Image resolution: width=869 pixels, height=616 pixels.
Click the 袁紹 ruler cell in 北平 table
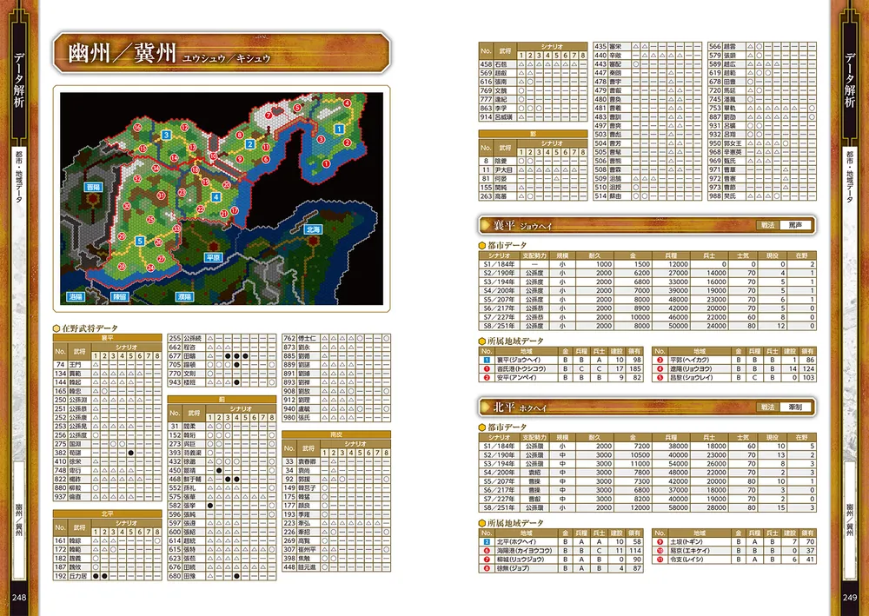click(x=534, y=473)
